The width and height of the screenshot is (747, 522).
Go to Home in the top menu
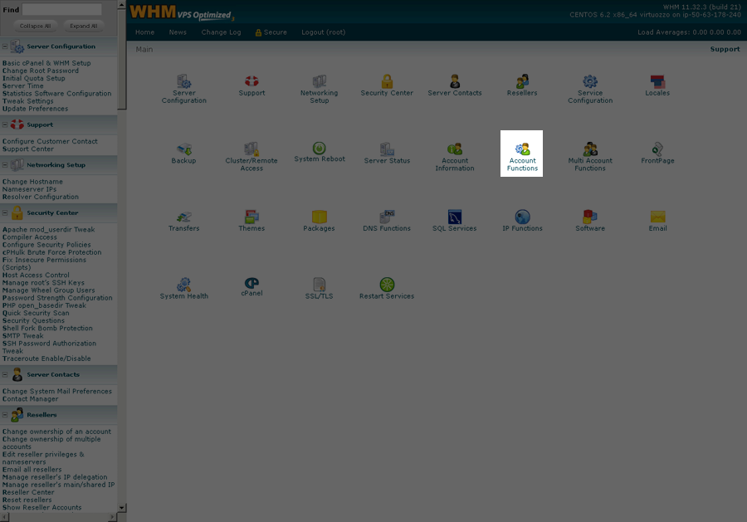click(144, 32)
